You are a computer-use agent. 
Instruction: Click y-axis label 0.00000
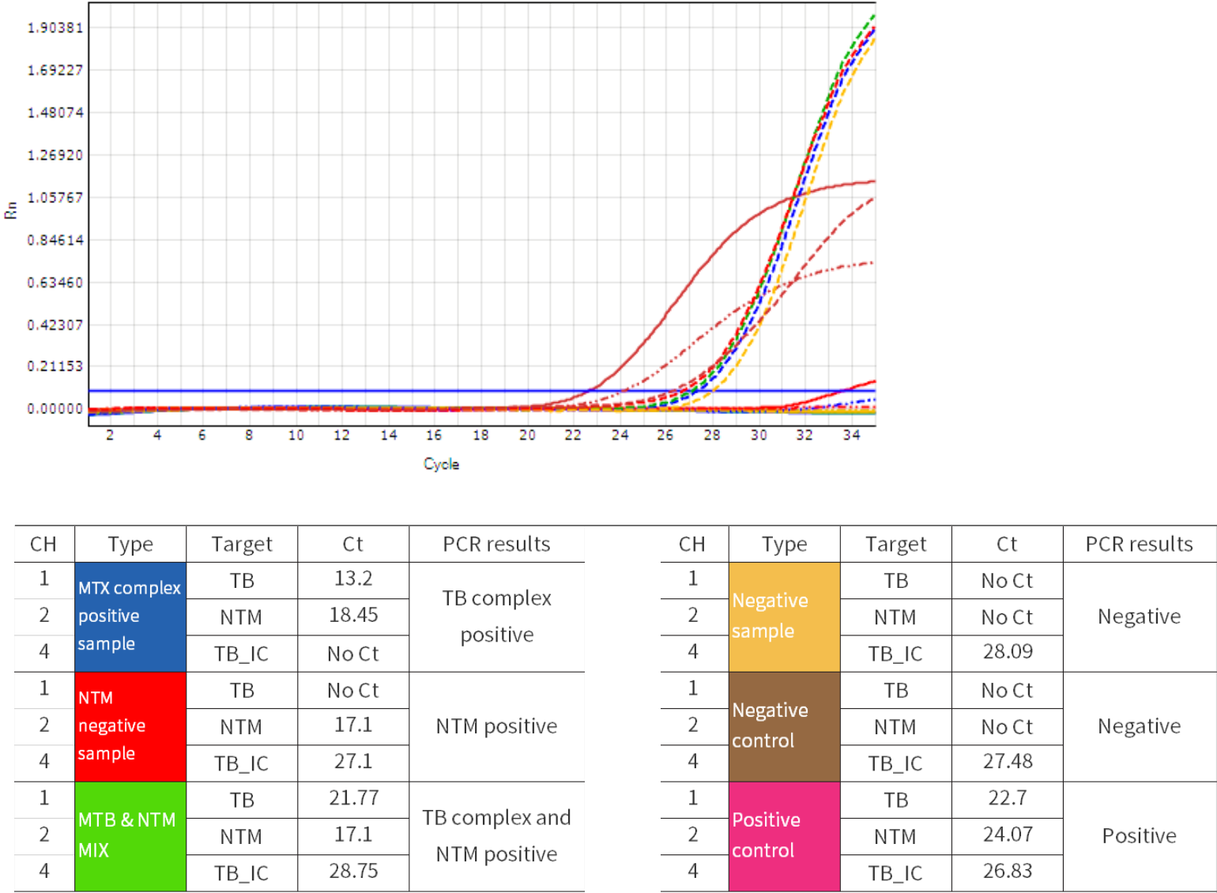(x=55, y=409)
